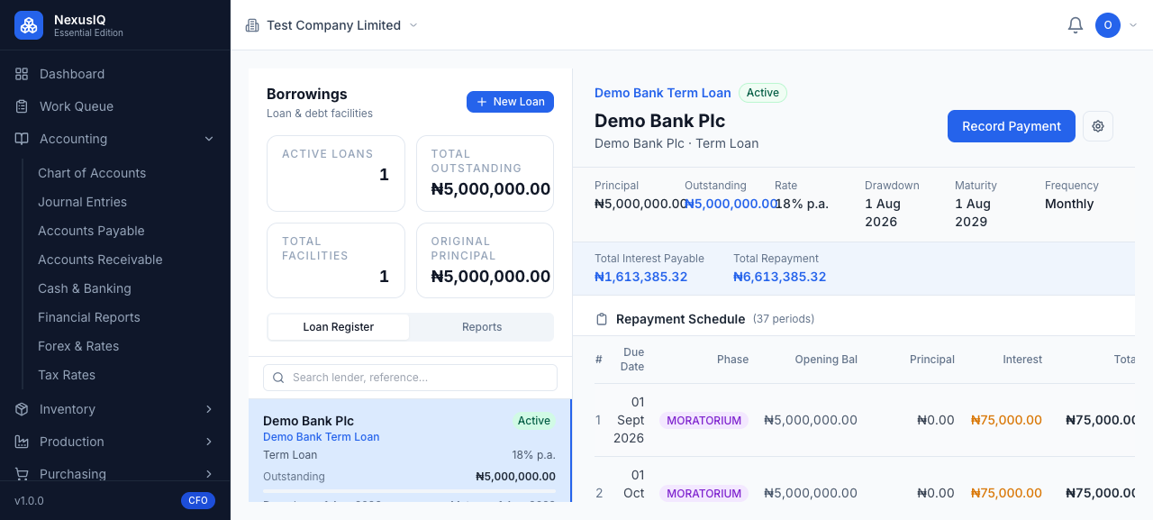The image size is (1153, 520).
Task: Select the Loan Register tab
Action: pyautogui.click(x=339, y=327)
